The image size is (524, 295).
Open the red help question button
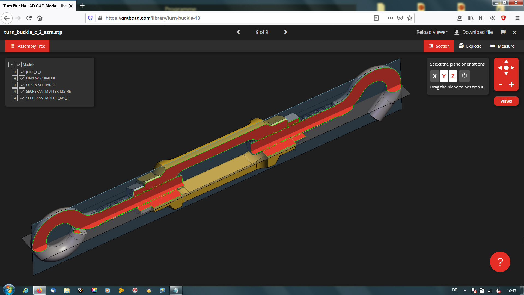click(500, 262)
